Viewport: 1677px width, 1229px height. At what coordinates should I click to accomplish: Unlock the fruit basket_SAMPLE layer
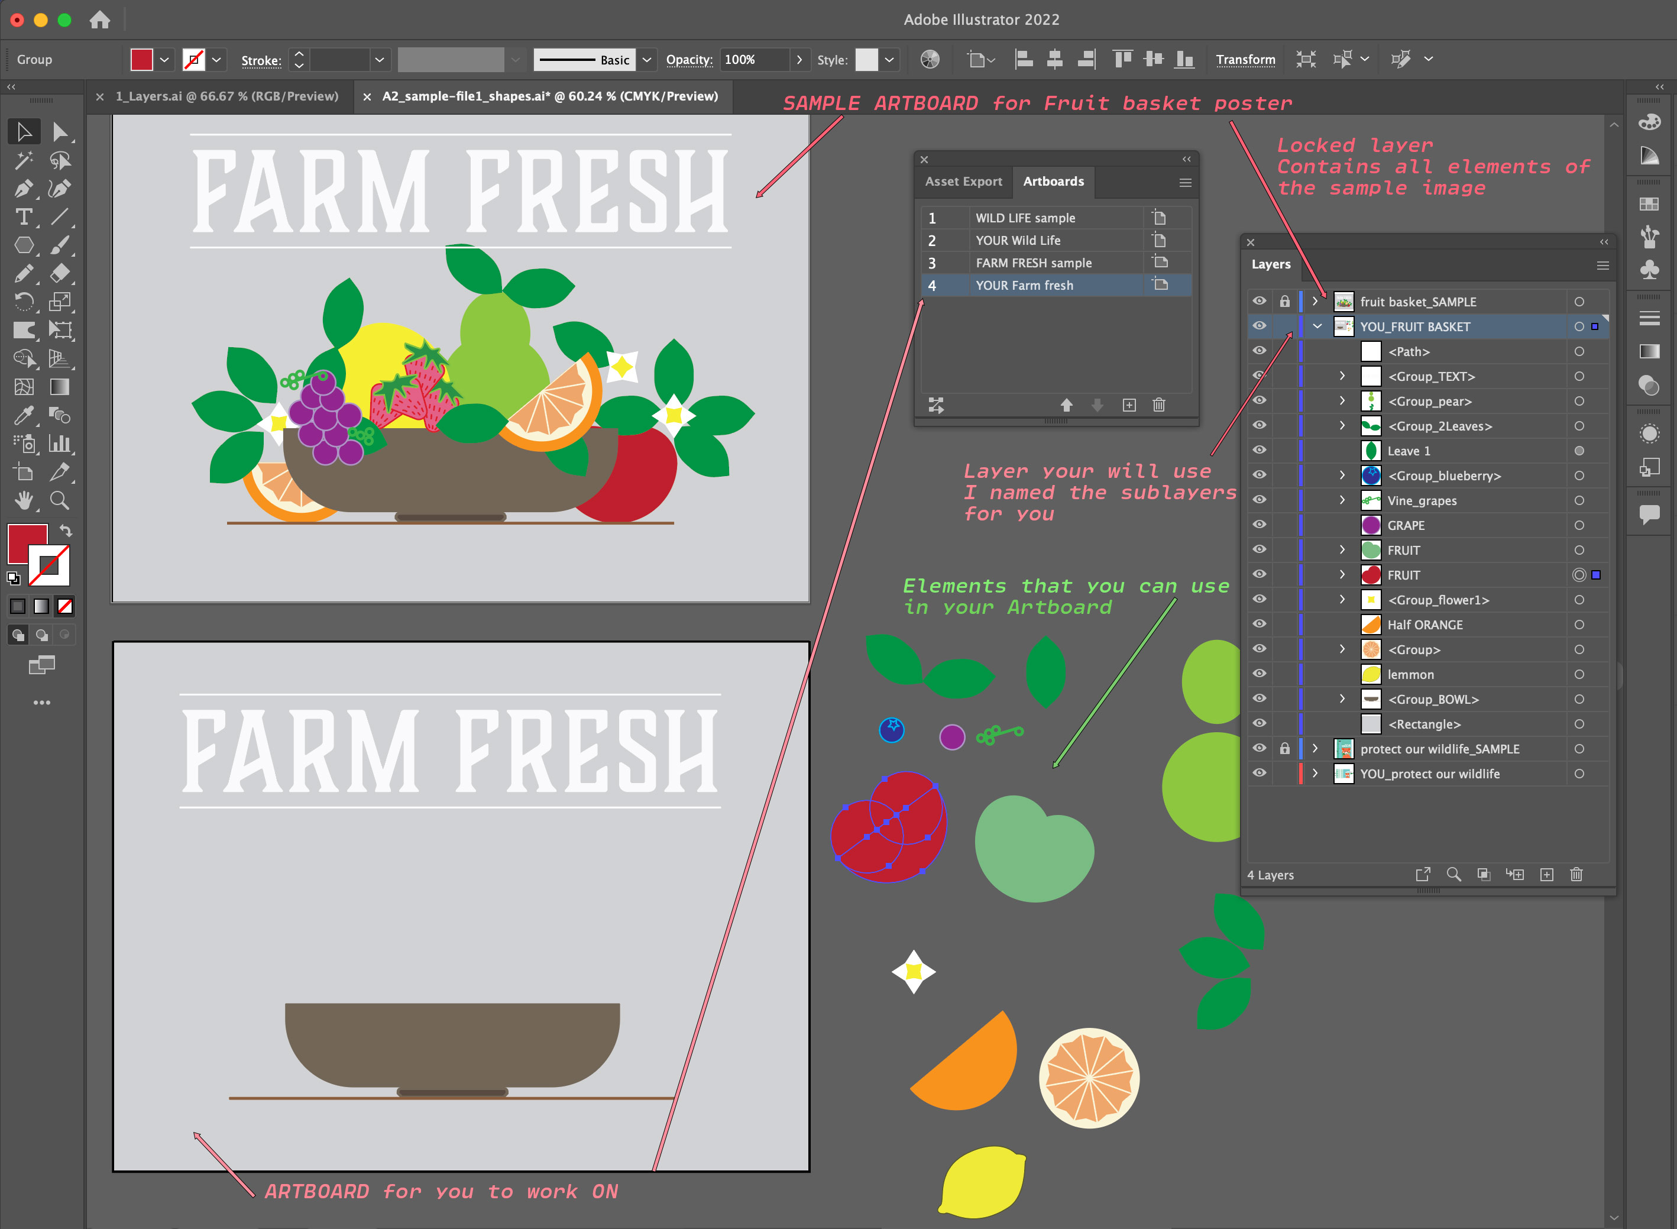[1284, 301]
